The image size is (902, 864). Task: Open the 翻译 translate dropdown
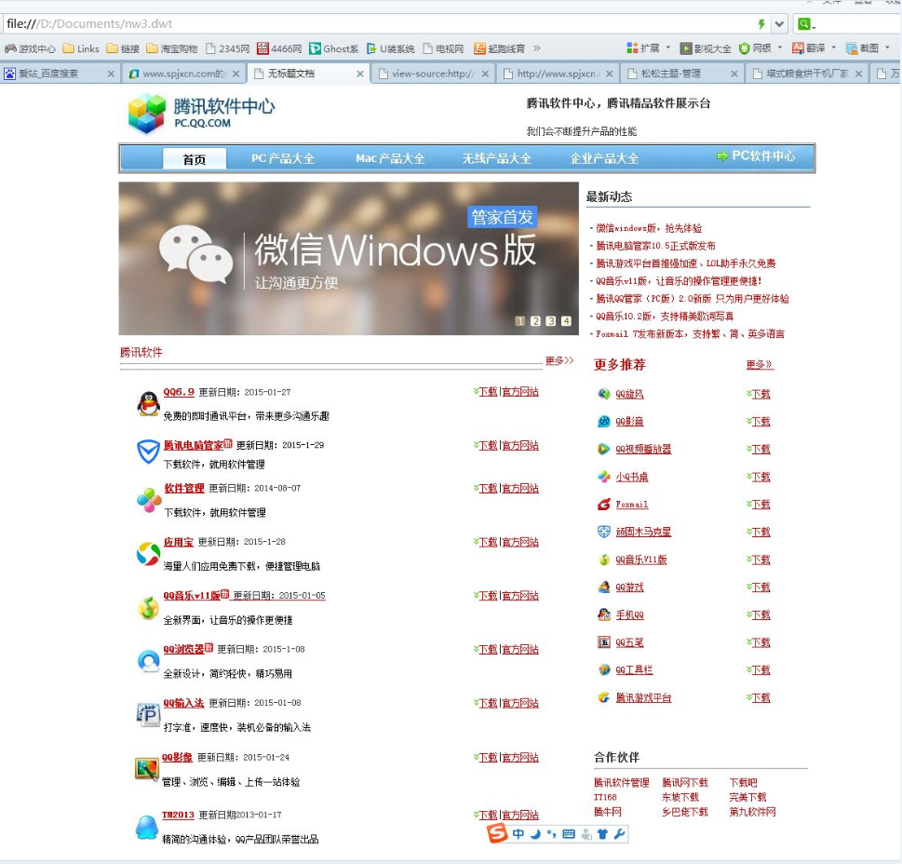tap(833, 48)
